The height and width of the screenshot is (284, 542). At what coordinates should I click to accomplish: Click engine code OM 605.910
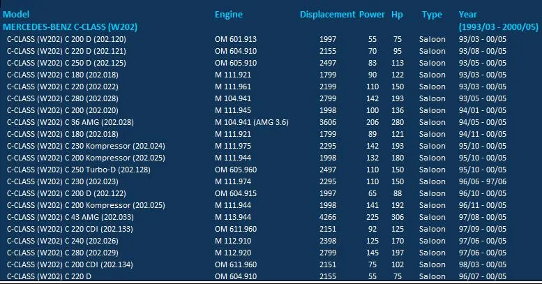[236, 63]
